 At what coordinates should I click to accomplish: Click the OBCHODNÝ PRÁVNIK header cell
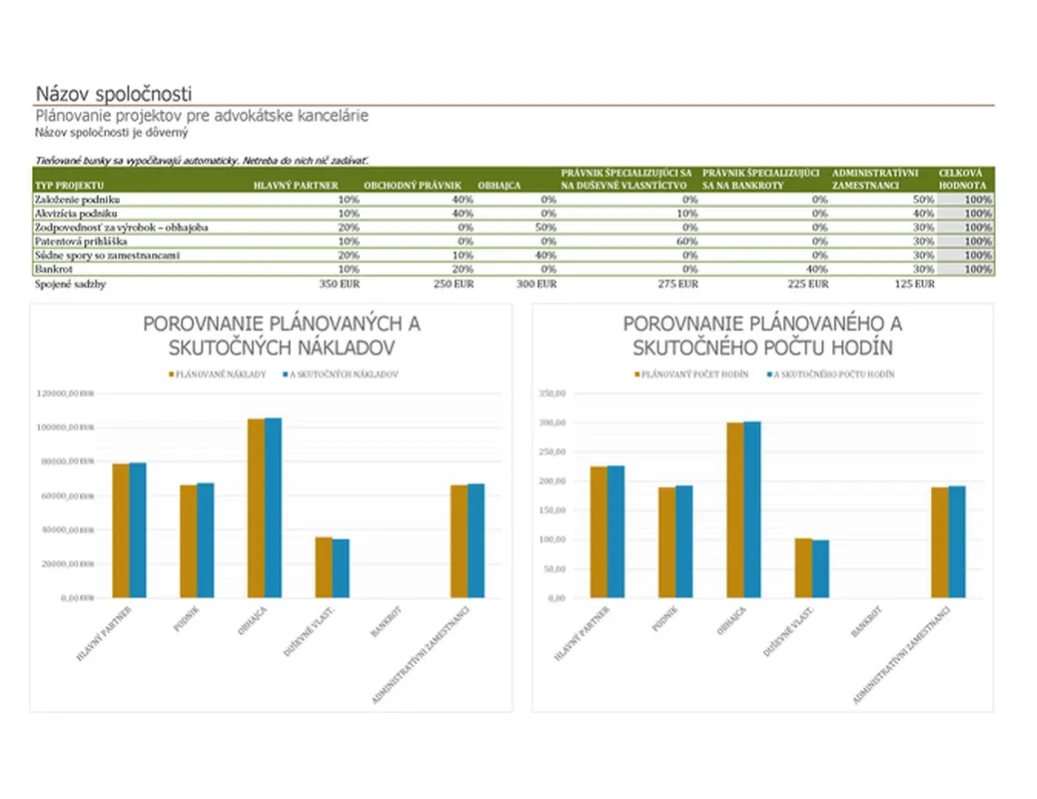click(x=411, y=186)
